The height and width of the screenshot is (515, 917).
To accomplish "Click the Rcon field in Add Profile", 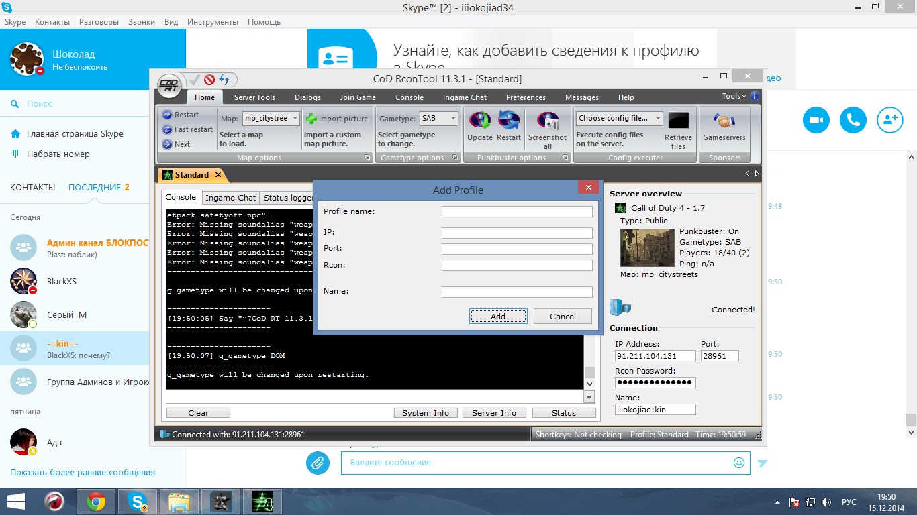I will click(517, 266).
